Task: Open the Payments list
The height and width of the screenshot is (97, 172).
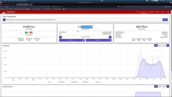Action: click(72, 40)
